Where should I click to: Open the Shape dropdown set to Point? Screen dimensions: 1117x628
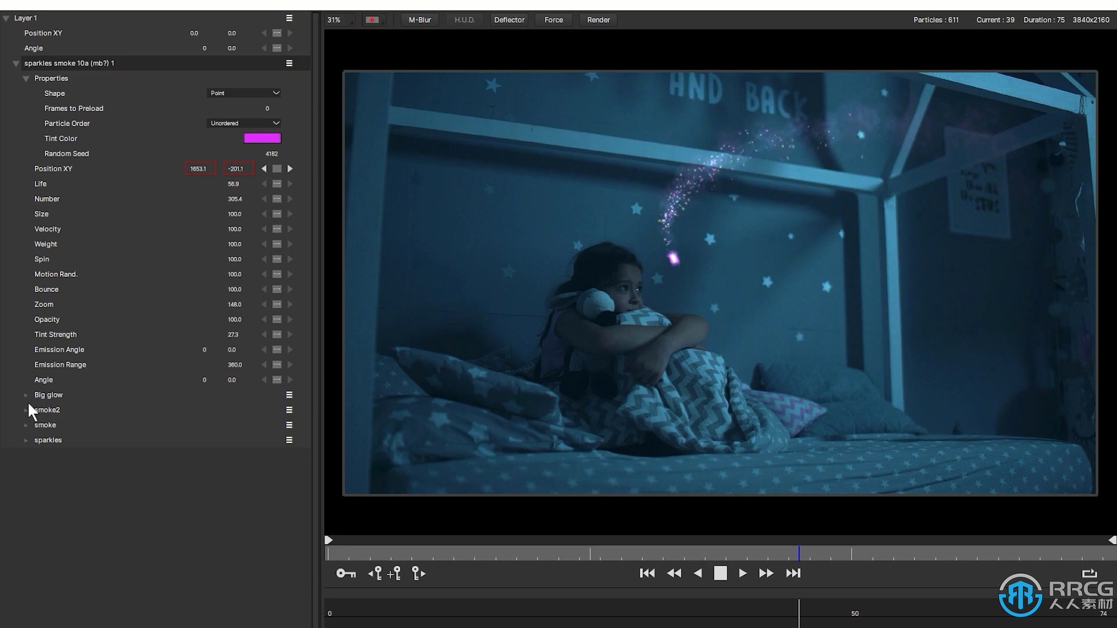point(244,93)
